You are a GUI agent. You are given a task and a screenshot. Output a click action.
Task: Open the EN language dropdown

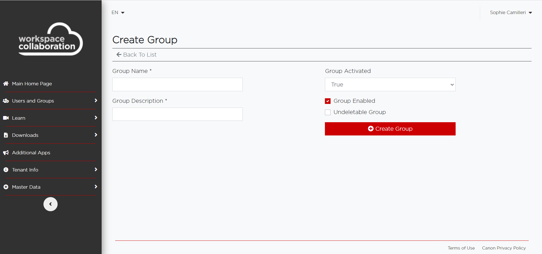(x=118, y=13)
